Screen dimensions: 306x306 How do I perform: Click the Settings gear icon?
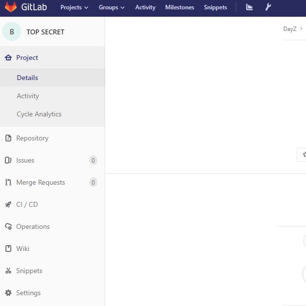pos(8,293)
